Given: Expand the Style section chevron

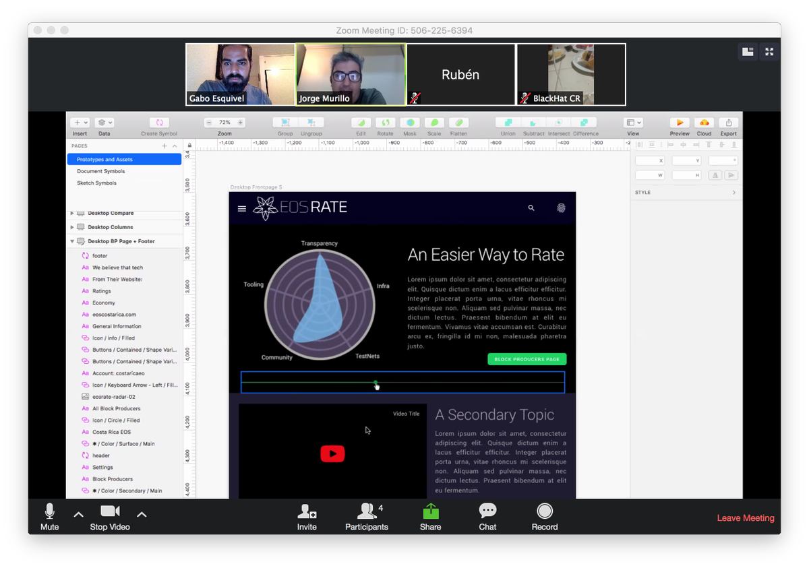Looking at the screenshot, I should 733,193.
